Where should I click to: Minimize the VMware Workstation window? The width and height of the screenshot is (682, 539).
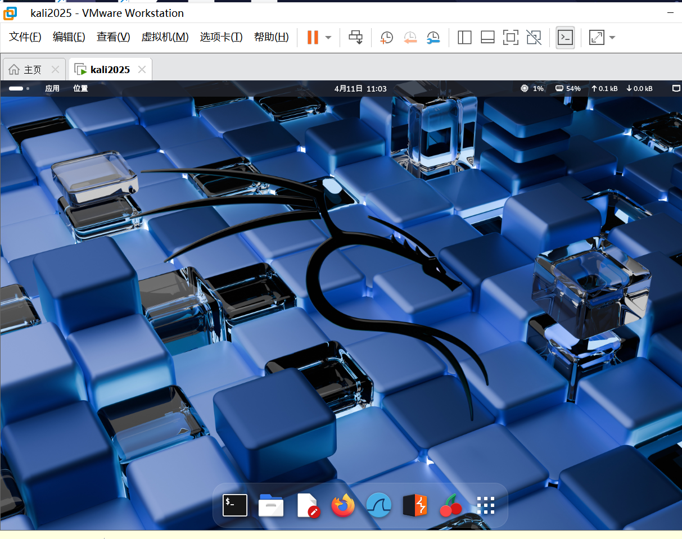coord(671,12)
